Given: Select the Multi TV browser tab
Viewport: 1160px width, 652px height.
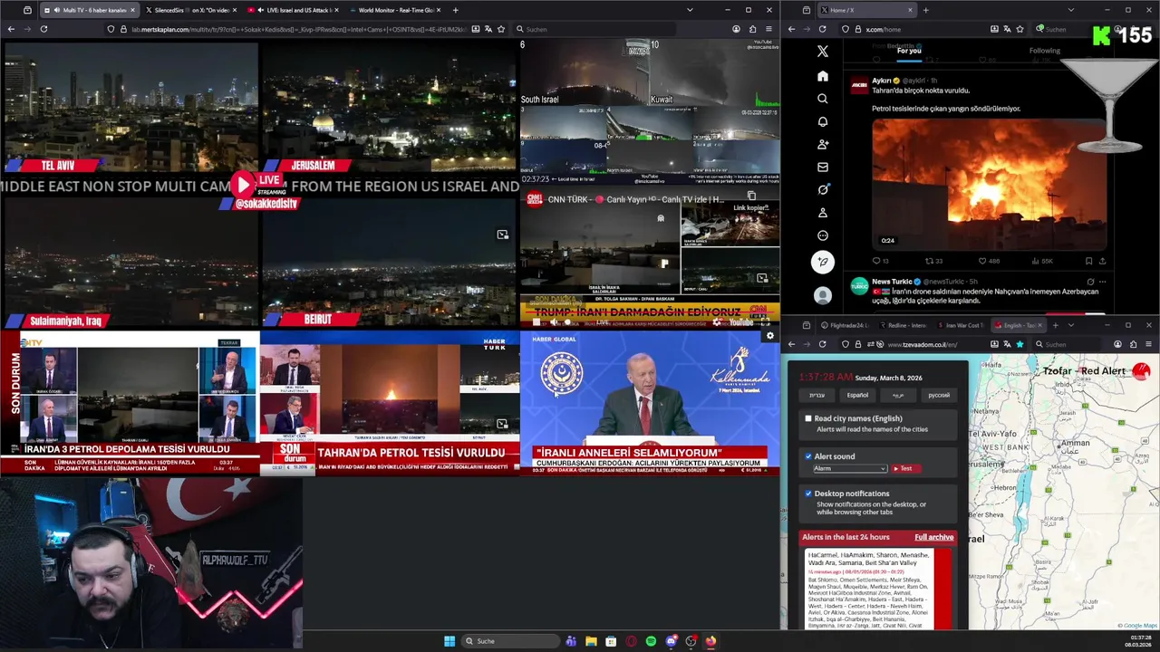Looking at the screenshot, I should click(89, 10).
